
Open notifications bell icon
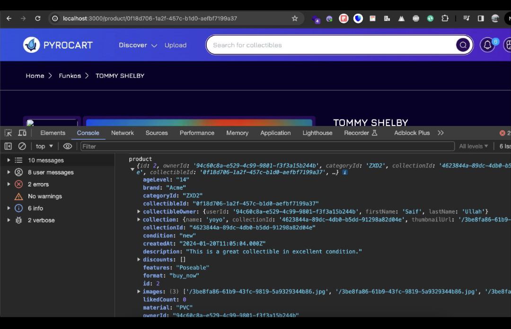click(487, 45)
